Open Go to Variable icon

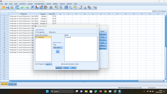[37, 8]
